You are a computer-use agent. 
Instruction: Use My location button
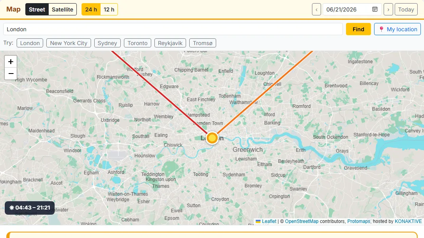397,29
